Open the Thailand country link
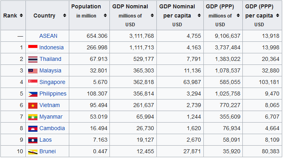 [51, 59]
